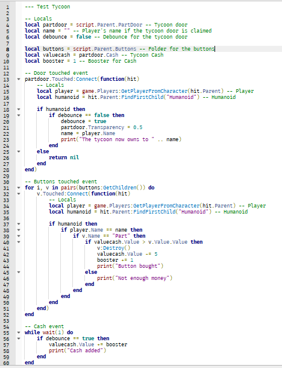The width and height of the screenshot is (282, 368).
Task: Collapse the else block on line 45
Action: point(19,272)
